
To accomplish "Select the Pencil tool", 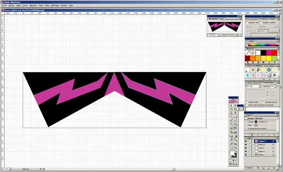I will pyautogui.click(x=235, y=121).
